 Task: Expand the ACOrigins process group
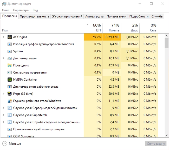pos(3,37)
